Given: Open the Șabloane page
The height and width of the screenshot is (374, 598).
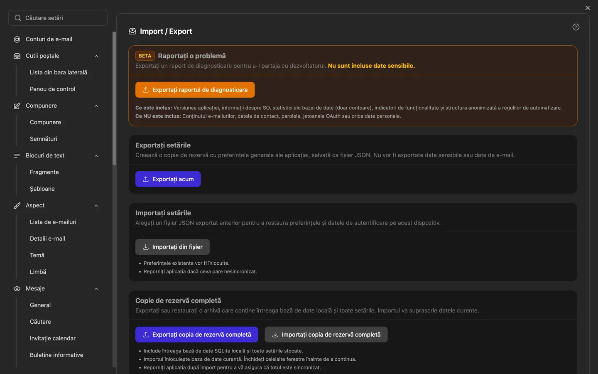Looking at the screenshot, I should [42, 189].
